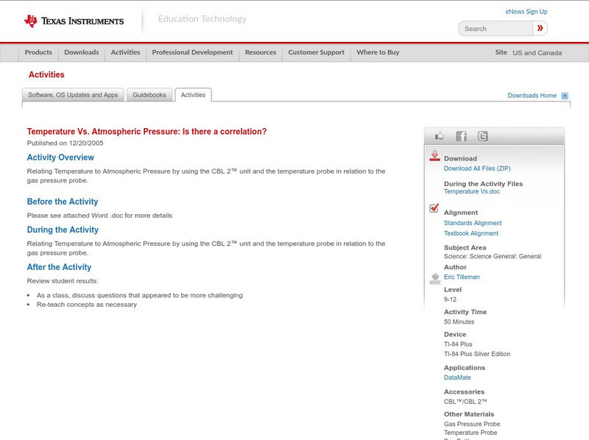Click 'During the Activity Files' label
Screen dimensions: 589x440
coord(484,184)
